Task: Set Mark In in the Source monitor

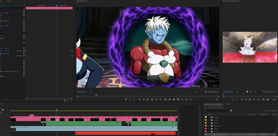Action: (x=232, y=99)
